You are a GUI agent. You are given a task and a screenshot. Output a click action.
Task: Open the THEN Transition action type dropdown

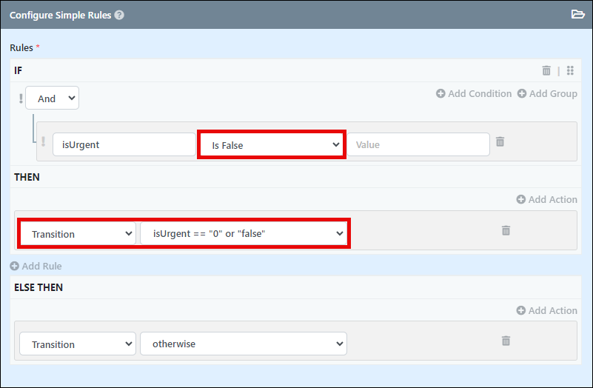pos(78,234)
